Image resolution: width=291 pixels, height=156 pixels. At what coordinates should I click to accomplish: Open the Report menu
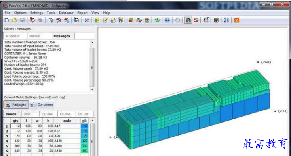click(82, 13)
